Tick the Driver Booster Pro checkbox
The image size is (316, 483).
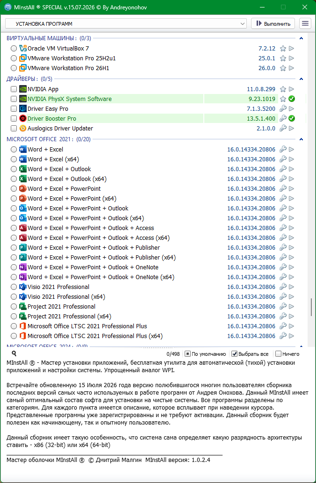(14, 119)
